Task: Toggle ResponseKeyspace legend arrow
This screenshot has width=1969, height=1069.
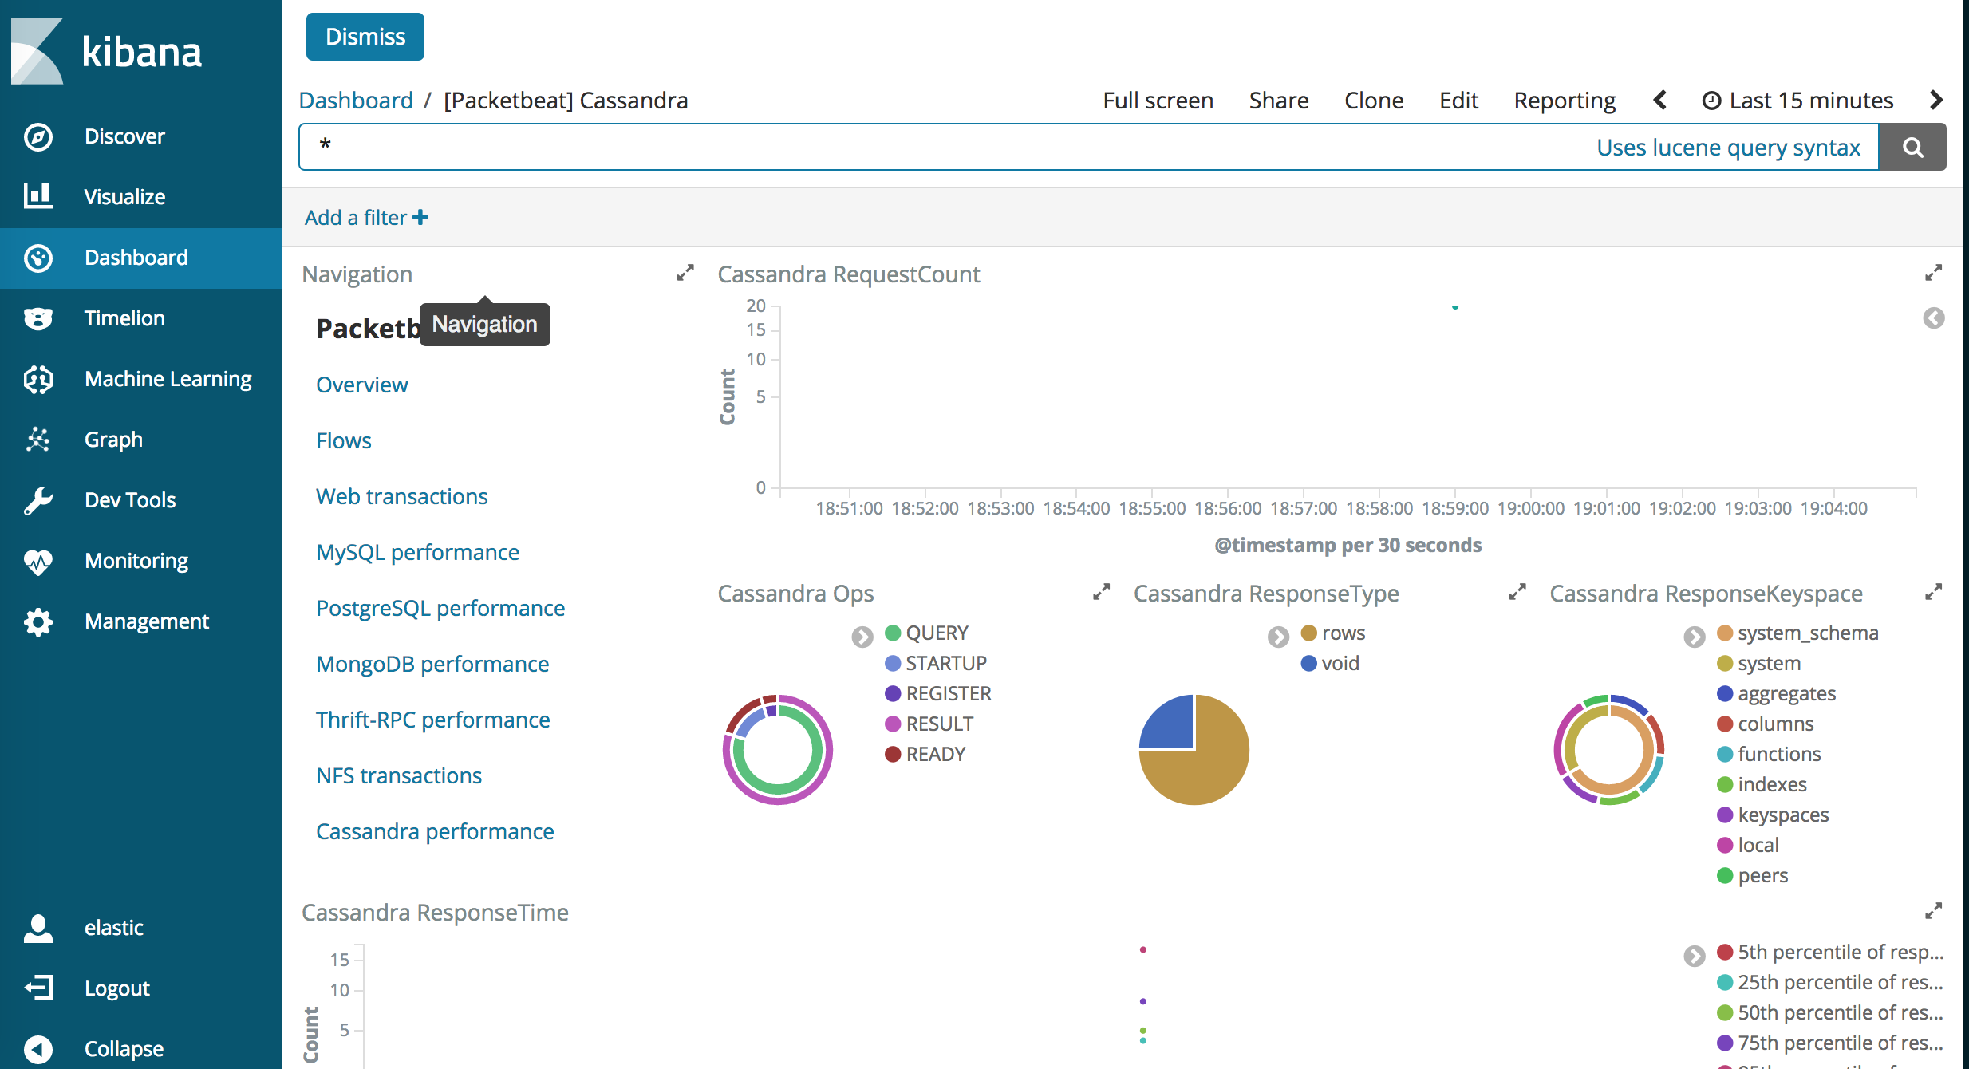Action: [1695, 637]
